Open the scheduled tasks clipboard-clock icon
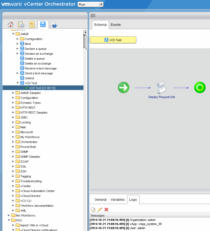210x231 pixels. click(21, 25)
